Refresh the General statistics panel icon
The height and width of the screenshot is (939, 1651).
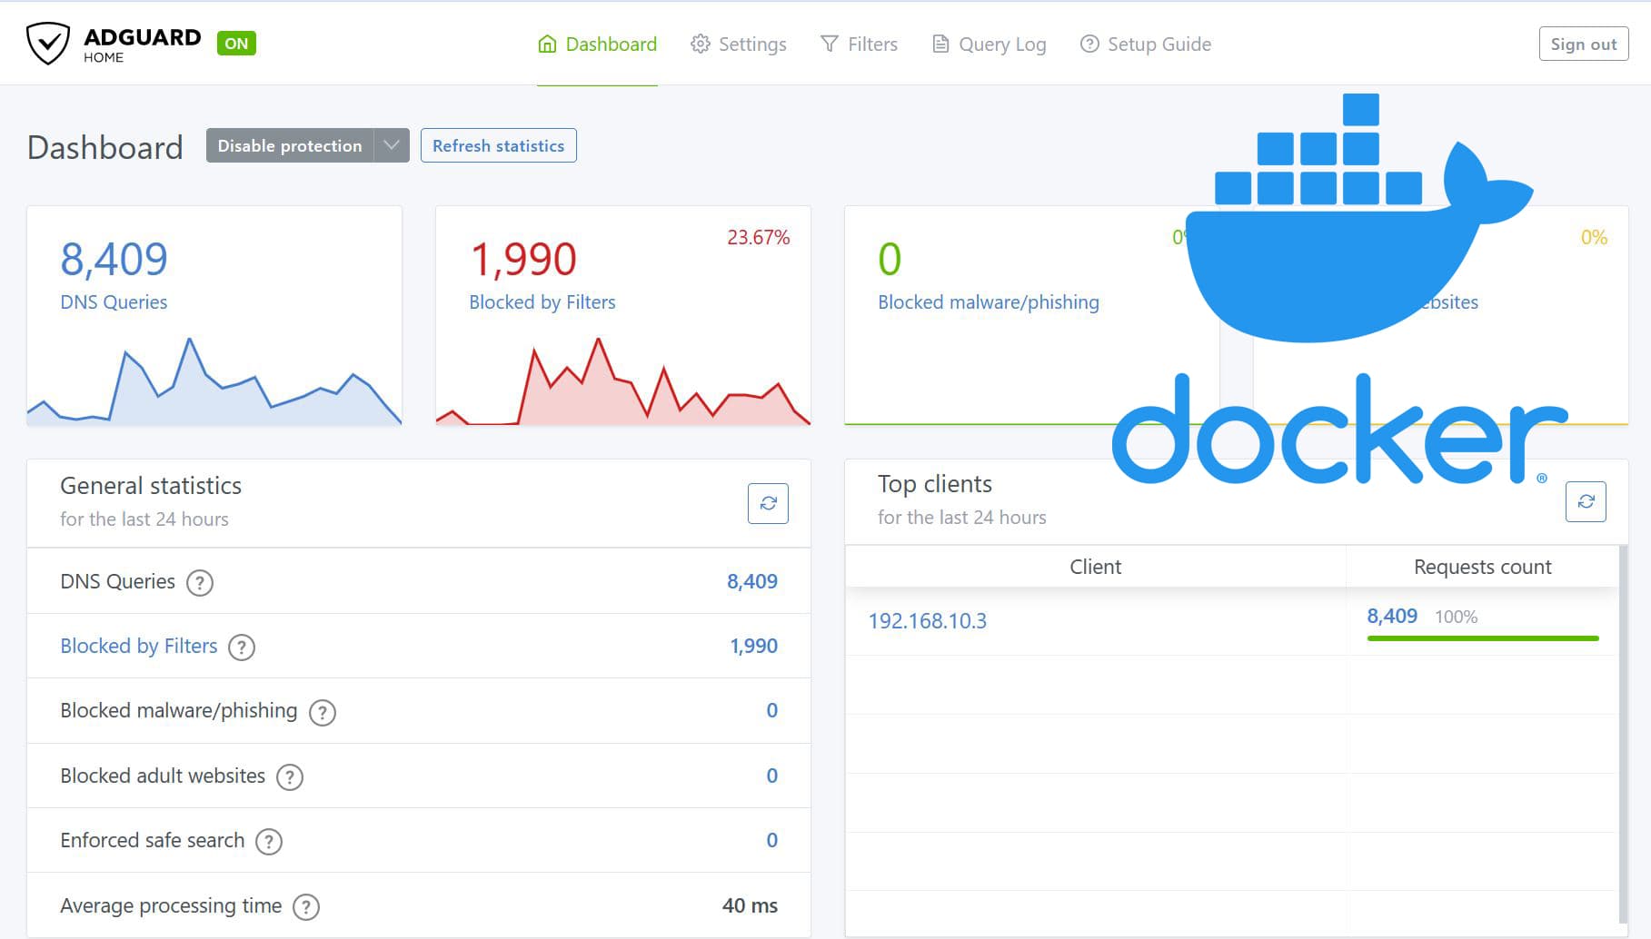[x=768, y=502]
